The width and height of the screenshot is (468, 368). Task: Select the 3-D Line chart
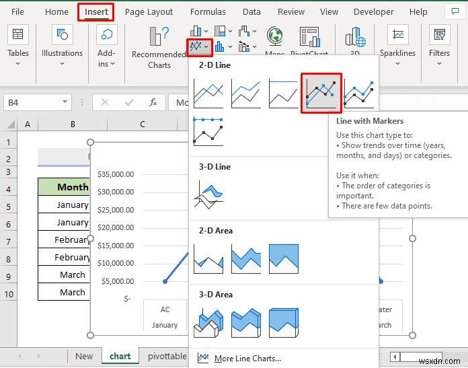pos(208,196)
